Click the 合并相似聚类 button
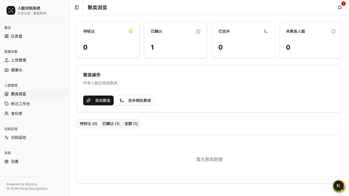Screen dimensions: 349x196 (135, 100)
